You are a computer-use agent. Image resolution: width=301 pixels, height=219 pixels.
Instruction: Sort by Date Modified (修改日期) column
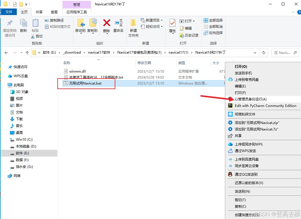pyautogui.click(x=144, y=63)
